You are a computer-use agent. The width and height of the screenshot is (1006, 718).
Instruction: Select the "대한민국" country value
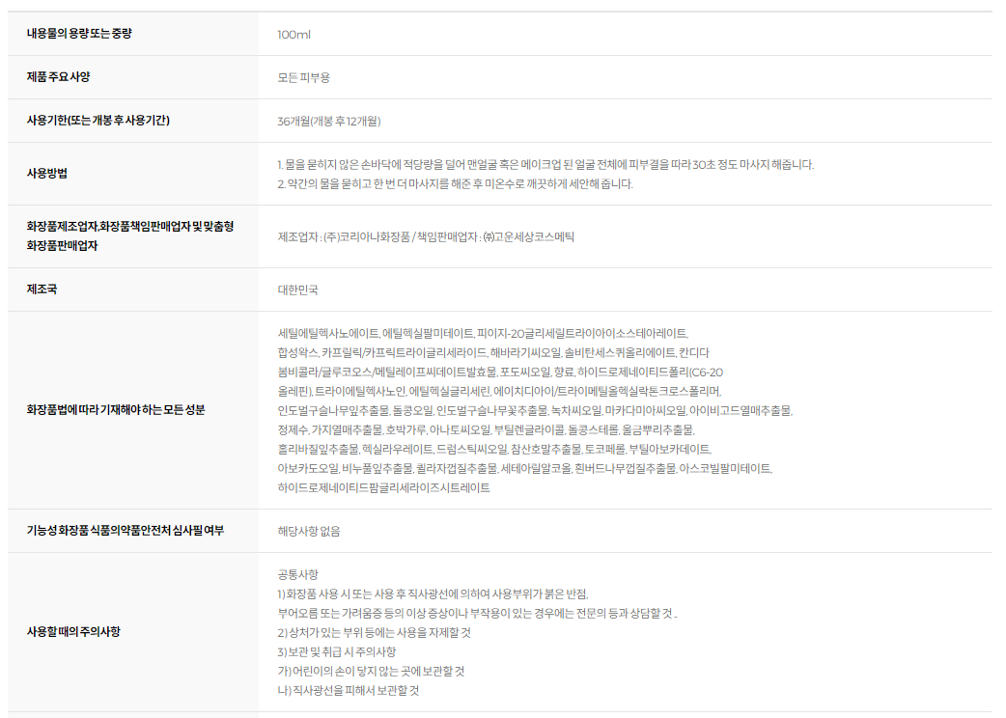coord(297,290)
